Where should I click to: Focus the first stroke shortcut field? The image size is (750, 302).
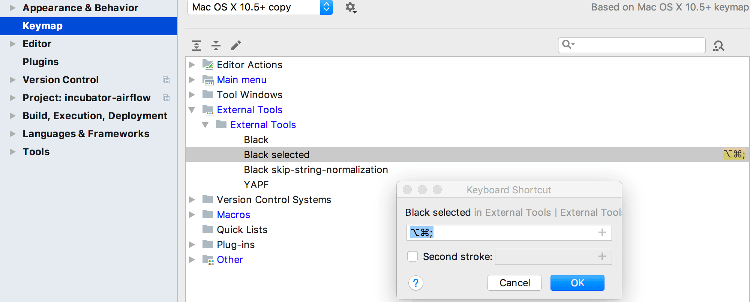point(509,233)
